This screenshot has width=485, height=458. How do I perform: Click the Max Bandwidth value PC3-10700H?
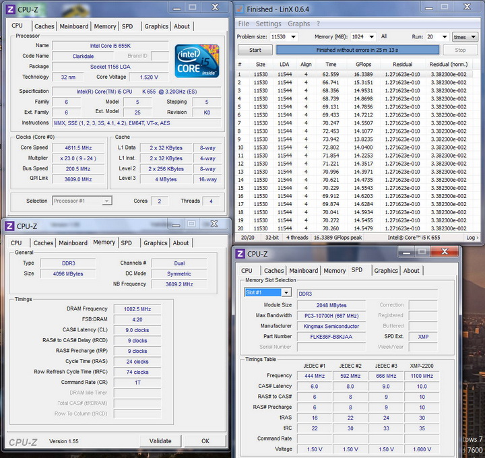(x=331, y=316)
